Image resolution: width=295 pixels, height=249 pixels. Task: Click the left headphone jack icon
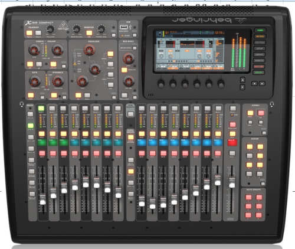(x=22, y=104)
